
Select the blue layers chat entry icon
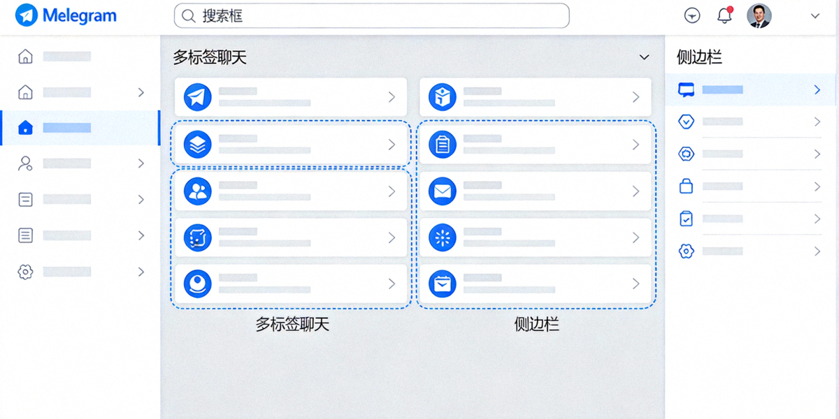point(196,144)
